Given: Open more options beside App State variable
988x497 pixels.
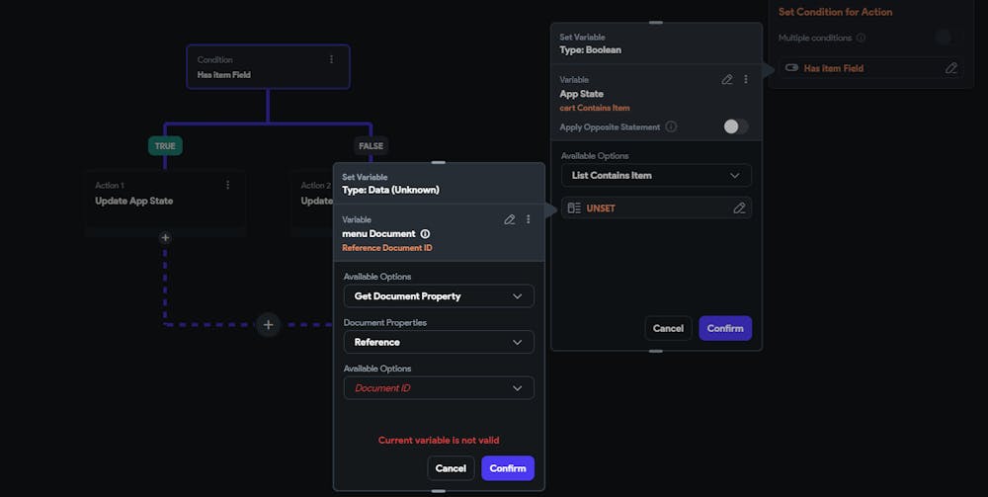Looking at the screenshot, I should 746,79.
